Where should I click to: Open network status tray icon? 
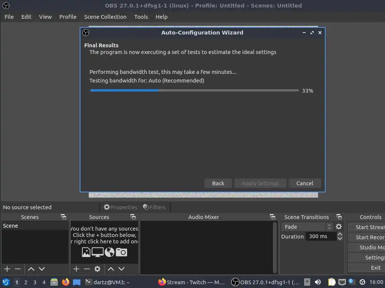pyautogui.click(x=342, y=282)
